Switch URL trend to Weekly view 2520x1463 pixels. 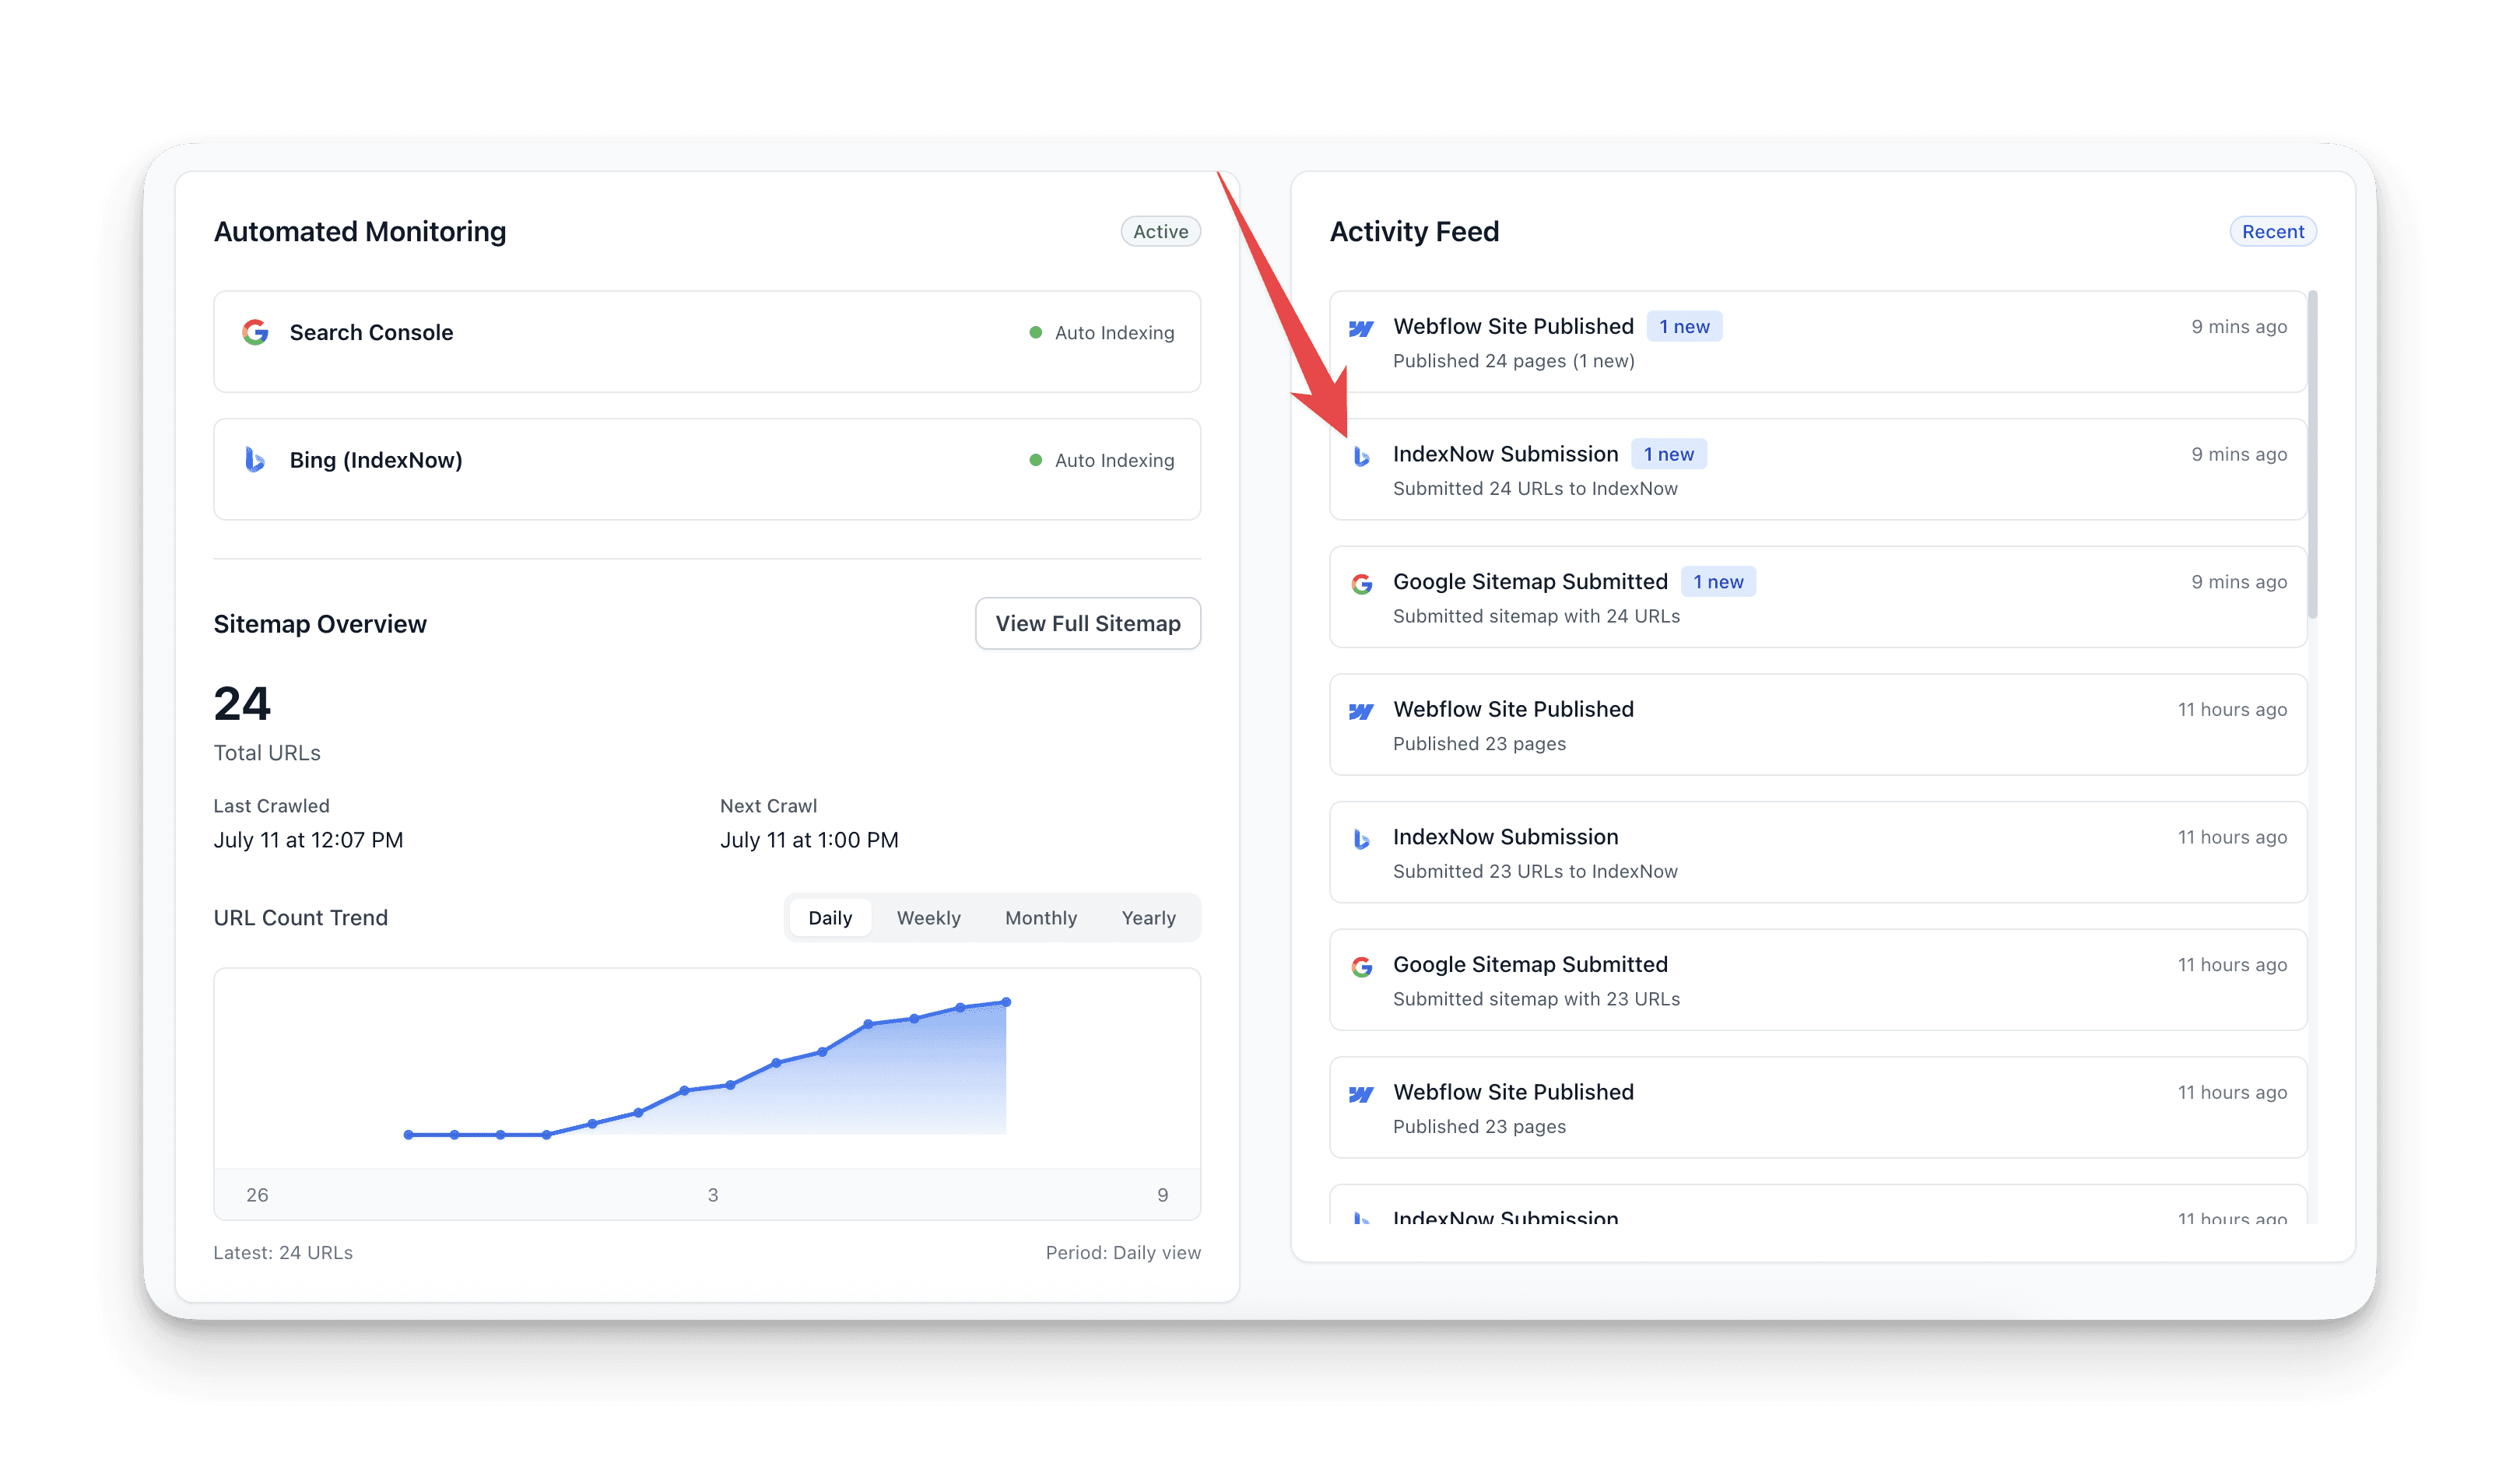click(x=928, y=918)
